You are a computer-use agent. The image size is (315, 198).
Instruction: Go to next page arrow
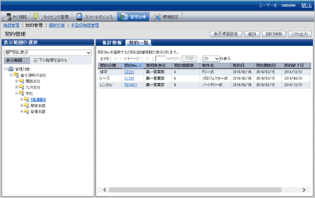[x=142, y=59]
